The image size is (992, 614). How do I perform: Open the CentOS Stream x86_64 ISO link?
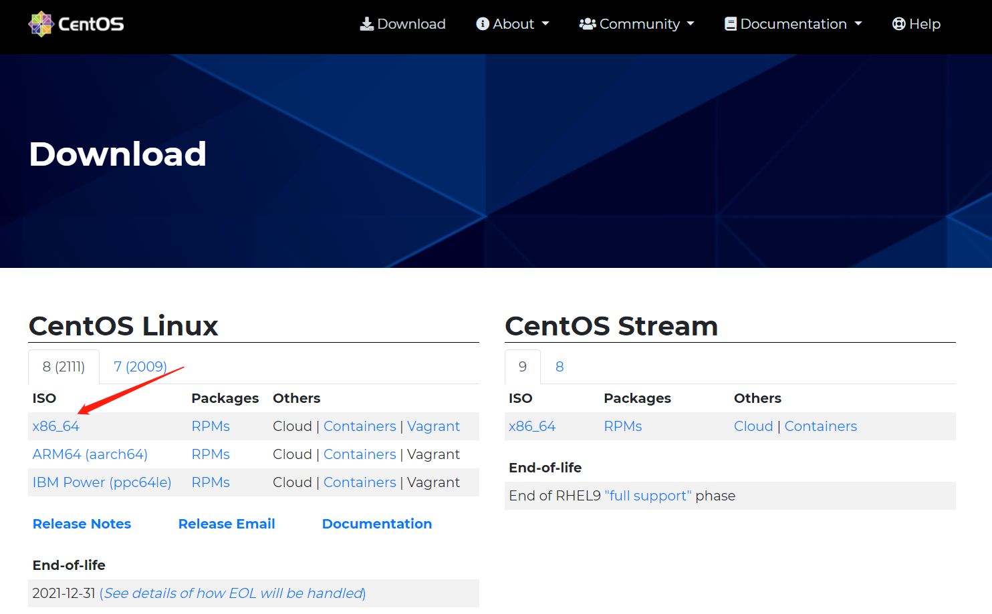tap(532, 426)
